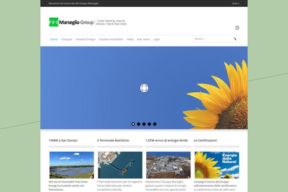Click the Marseglia Group green logo
Image resolution: width=288 pixels, height=192 pixels.
click(x=54, y=22)
